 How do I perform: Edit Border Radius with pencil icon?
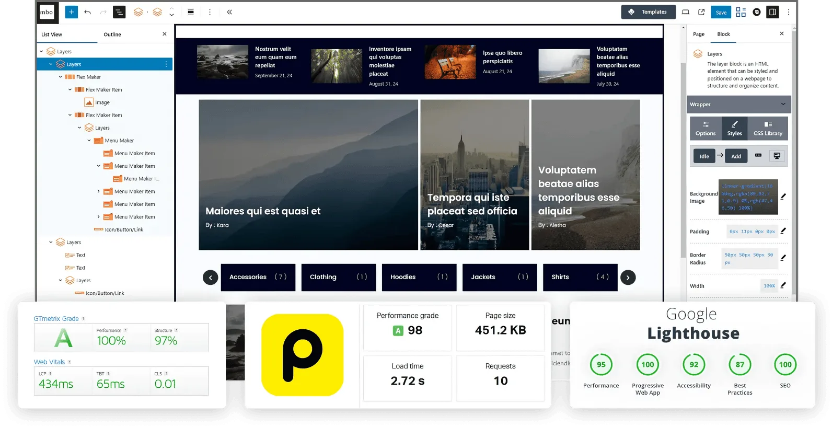coord(783,258)
